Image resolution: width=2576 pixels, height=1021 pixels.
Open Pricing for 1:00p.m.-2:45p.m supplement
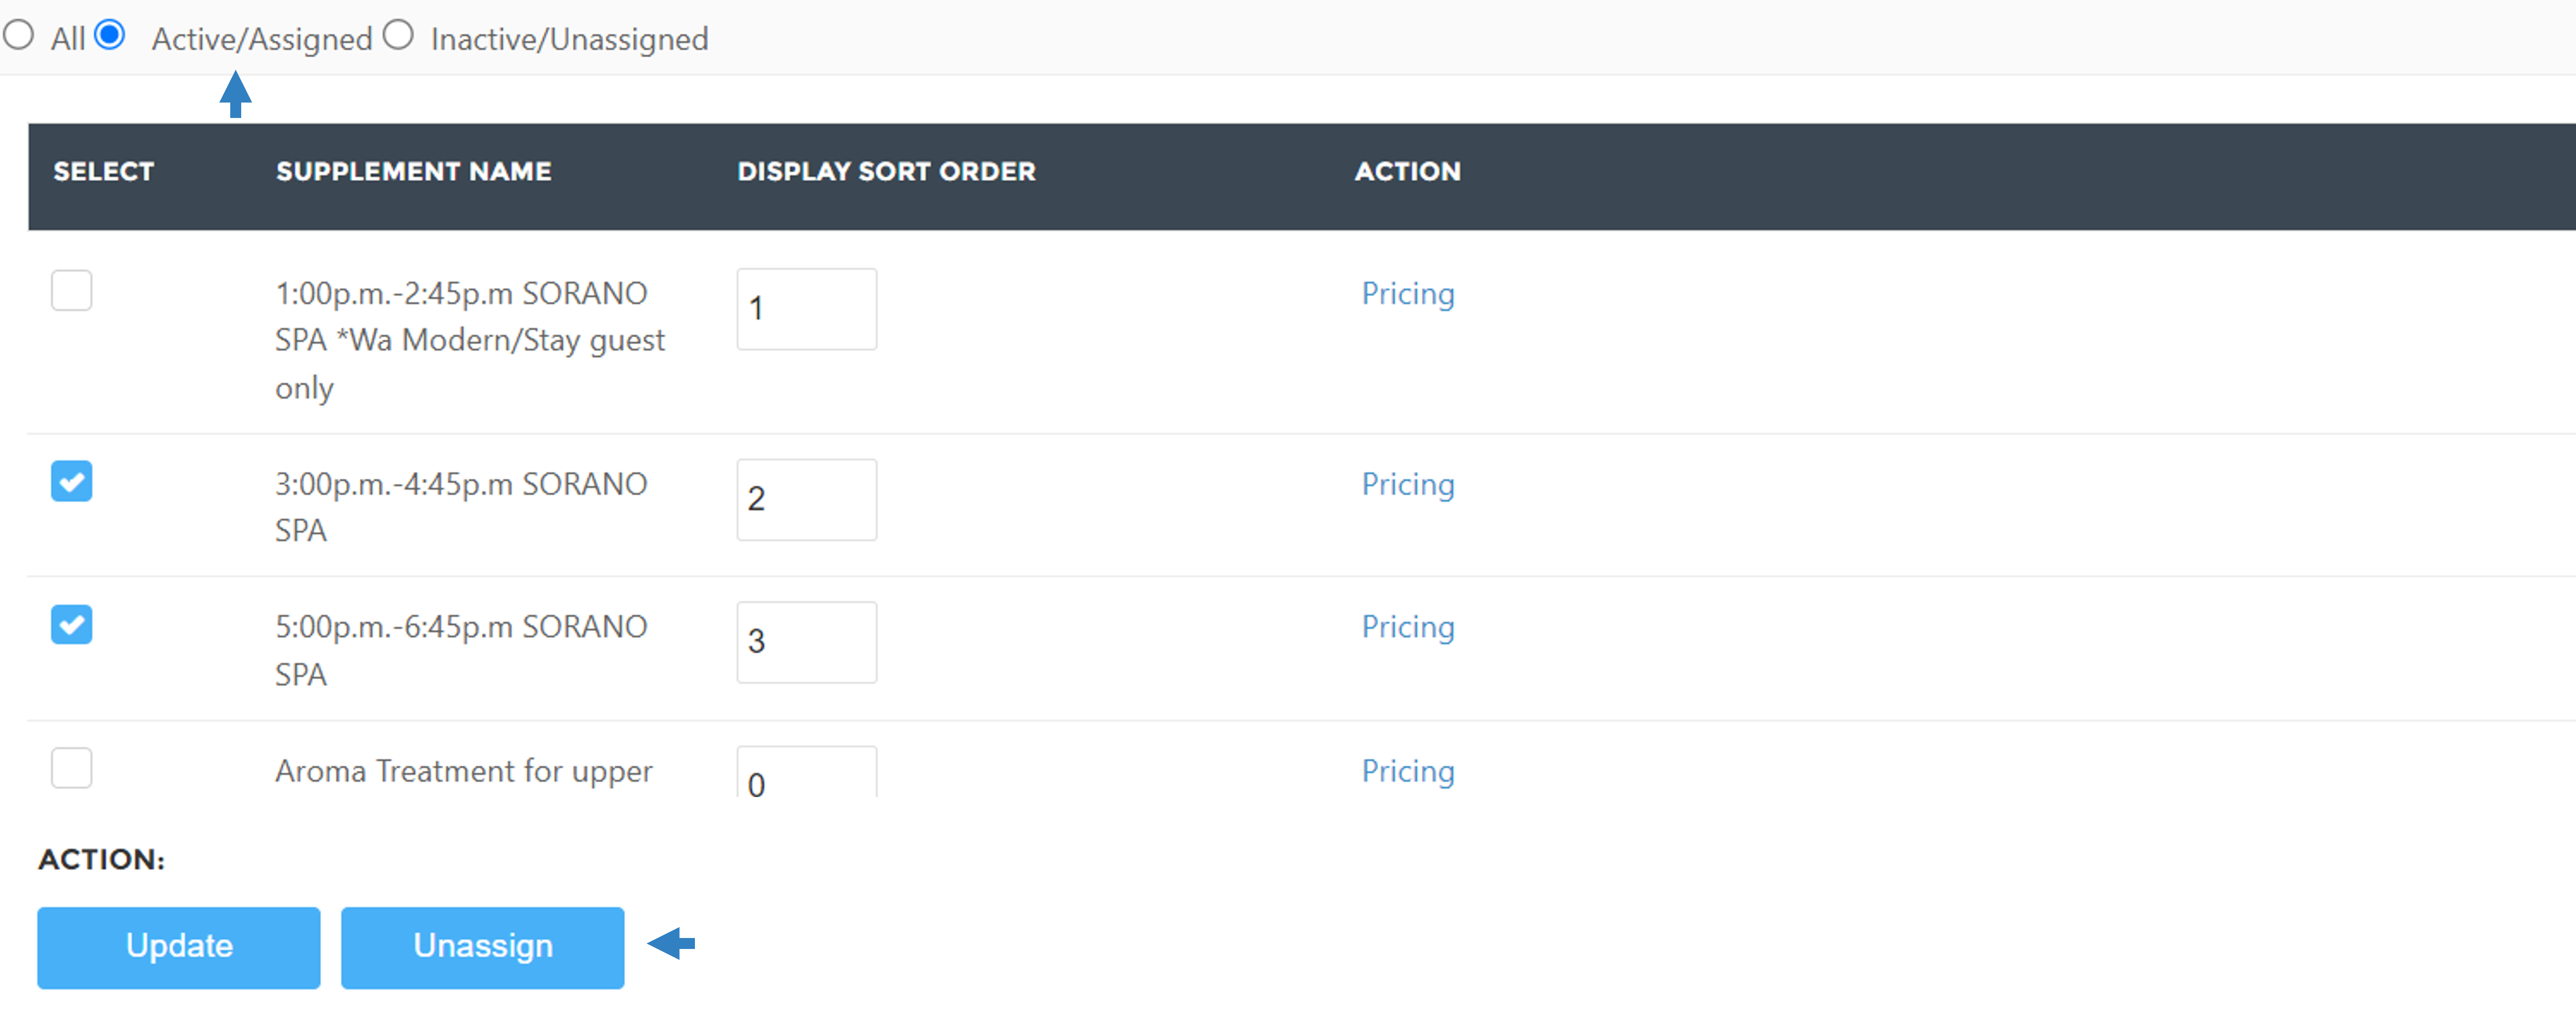pyautogui.click(x=1408, y=294)
